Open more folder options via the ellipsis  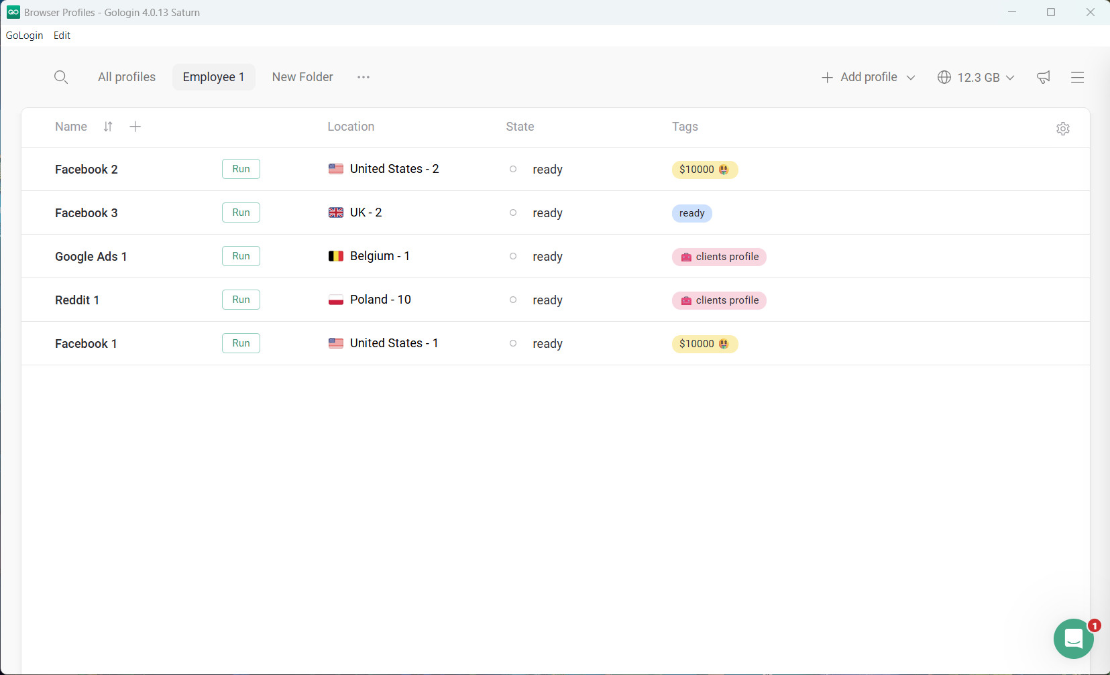pyautogui.click(x=363, y=77)
